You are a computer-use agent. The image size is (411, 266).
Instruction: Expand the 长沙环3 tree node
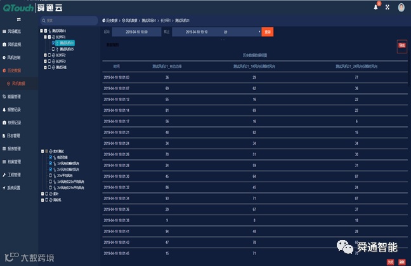[45, 62]
